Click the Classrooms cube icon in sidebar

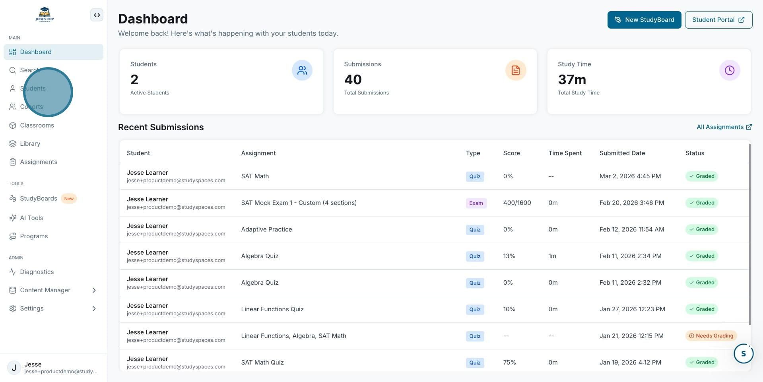pos(13,125)
